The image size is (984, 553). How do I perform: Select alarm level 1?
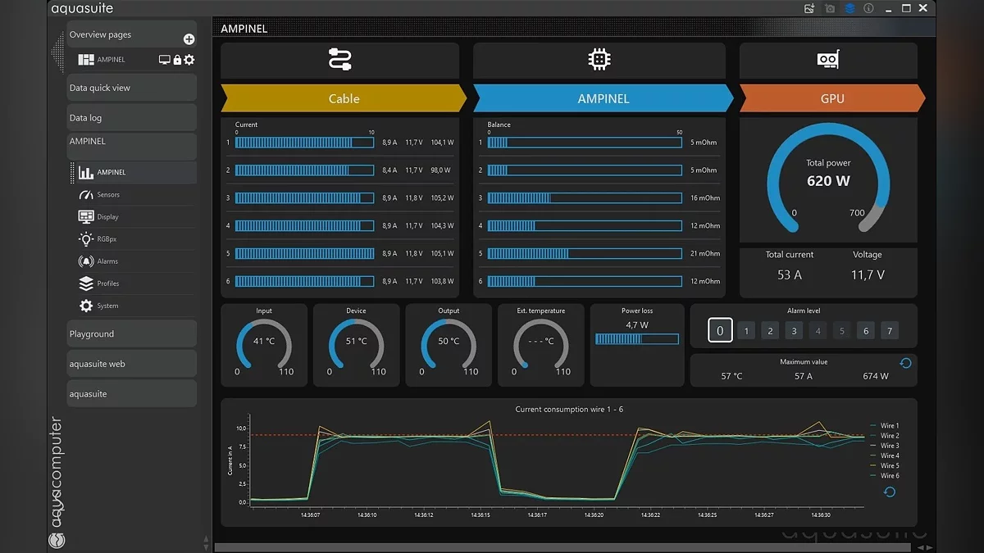point(745,331)
